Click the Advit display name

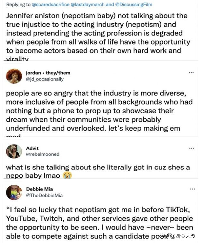click(x=32, y=148)
